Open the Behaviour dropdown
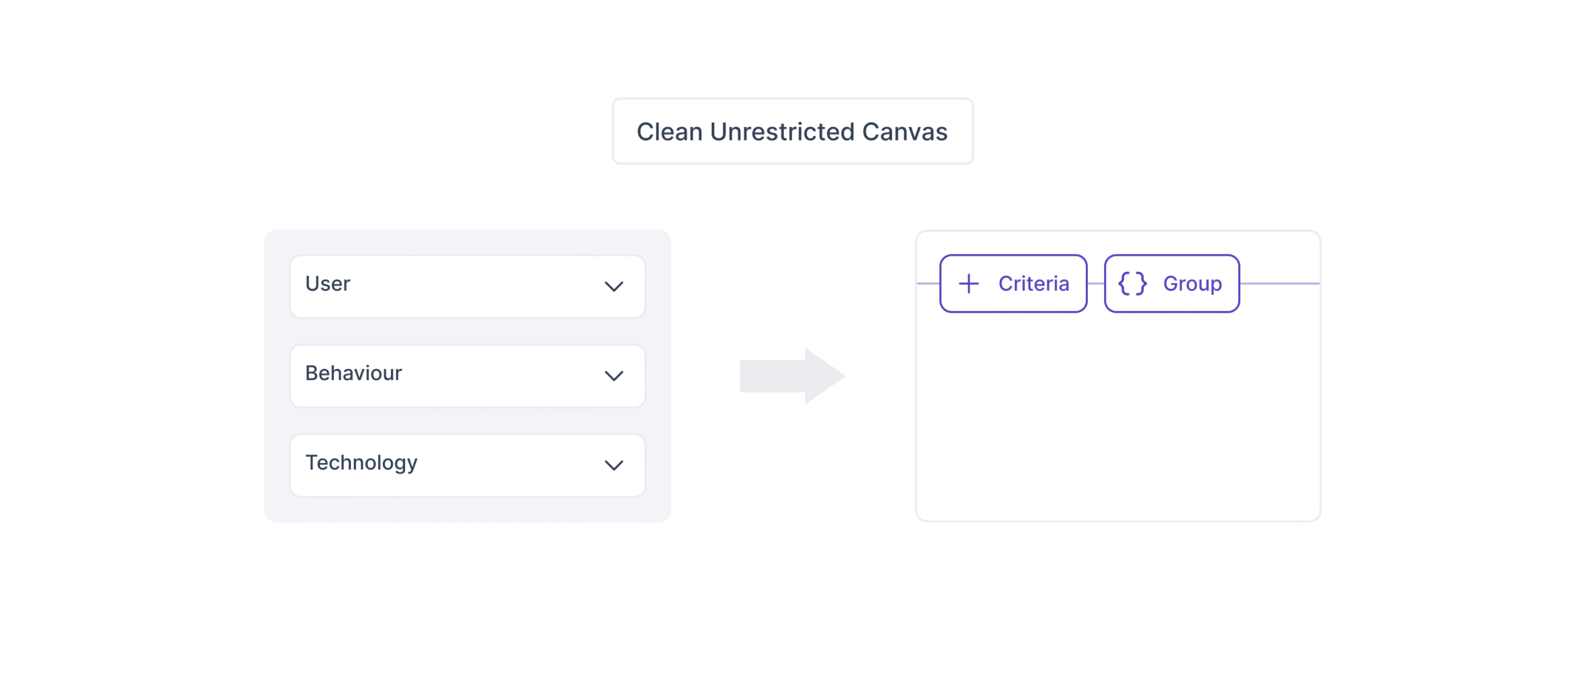 467,375
